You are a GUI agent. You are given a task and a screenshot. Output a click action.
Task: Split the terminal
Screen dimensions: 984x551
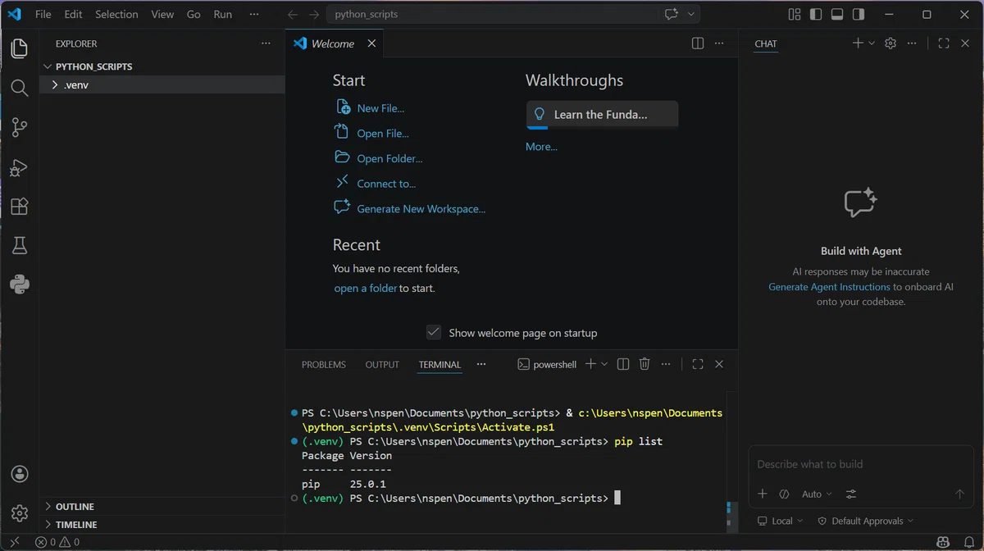coord(623,364)
